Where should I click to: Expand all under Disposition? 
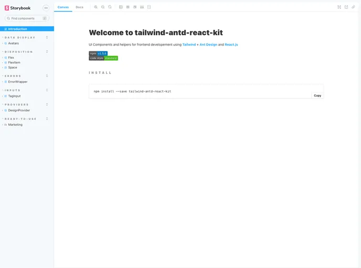[47, 52]
